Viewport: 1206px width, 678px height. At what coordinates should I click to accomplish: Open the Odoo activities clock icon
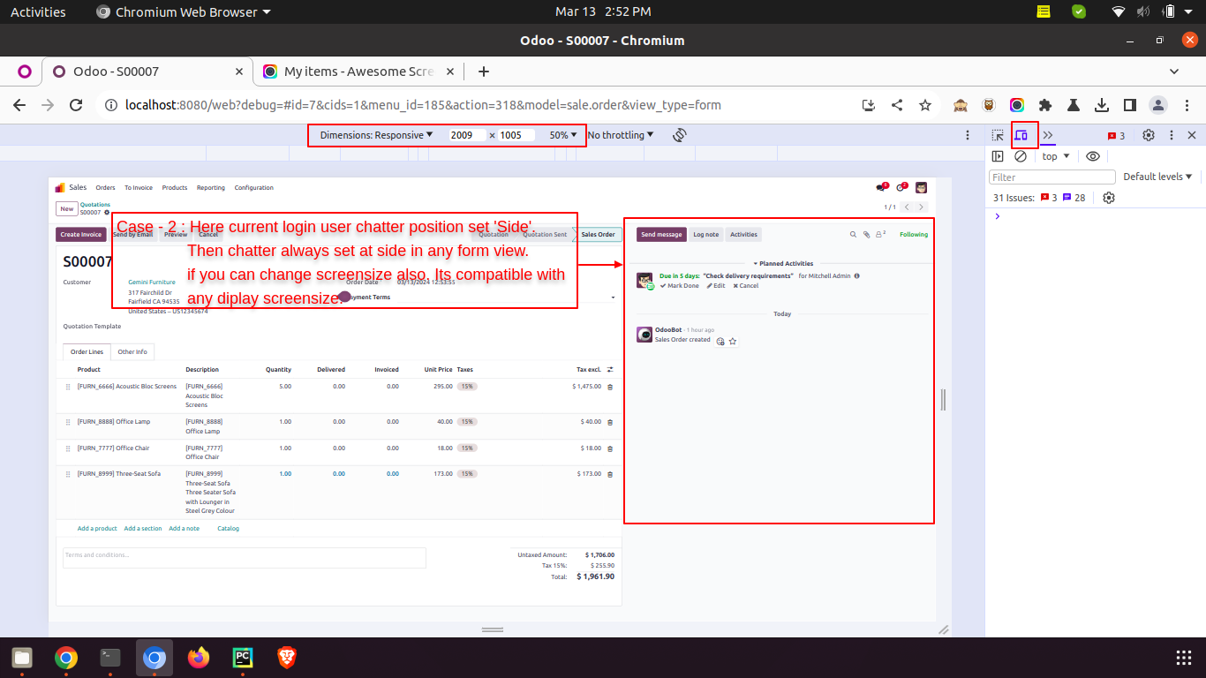[x=901, y=187]
